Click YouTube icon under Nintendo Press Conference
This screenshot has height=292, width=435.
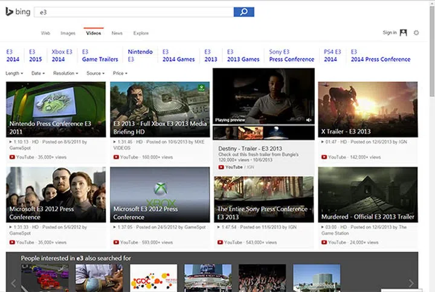12,157
